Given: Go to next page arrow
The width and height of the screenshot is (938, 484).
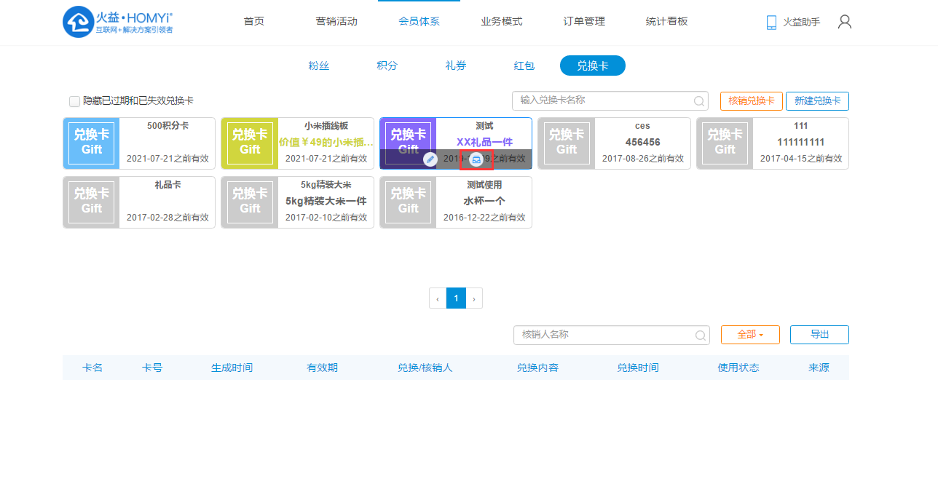Looking at the screenshot, I should click(474, 298).
